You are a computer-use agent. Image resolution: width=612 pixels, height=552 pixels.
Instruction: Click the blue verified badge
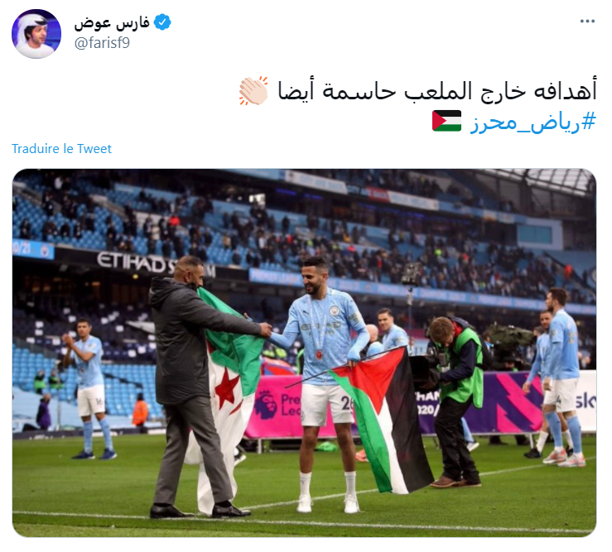tap(162, 22)
